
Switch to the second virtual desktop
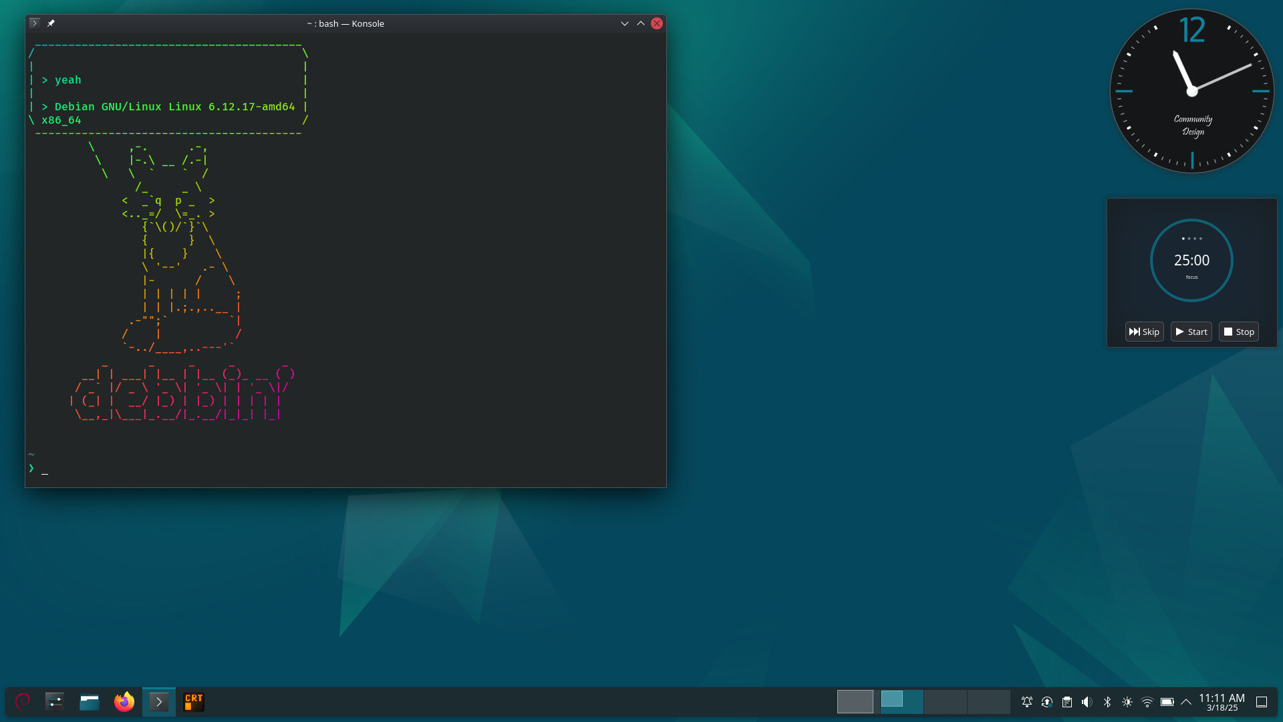click(901, 701)
